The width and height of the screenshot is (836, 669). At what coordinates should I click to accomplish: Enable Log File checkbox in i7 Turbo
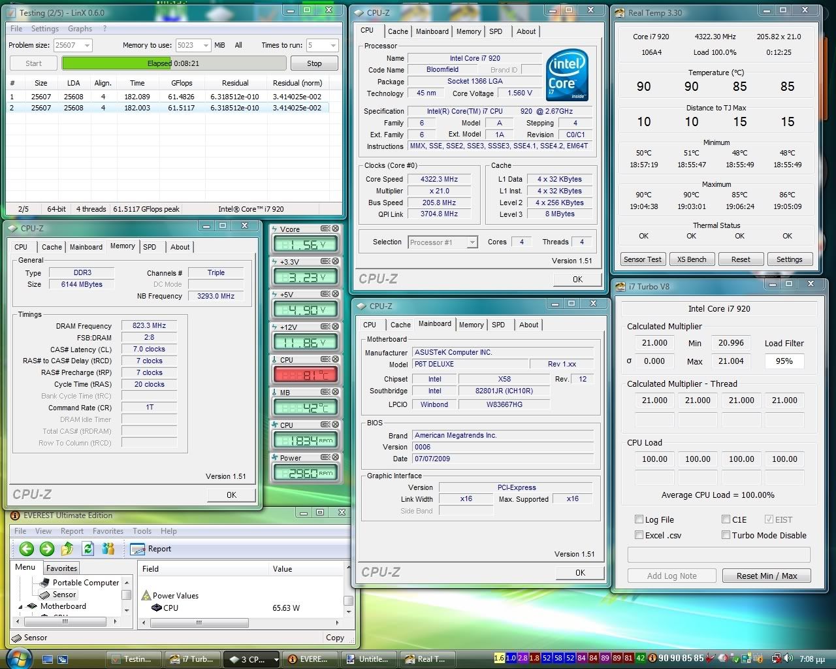pos(639,519)
